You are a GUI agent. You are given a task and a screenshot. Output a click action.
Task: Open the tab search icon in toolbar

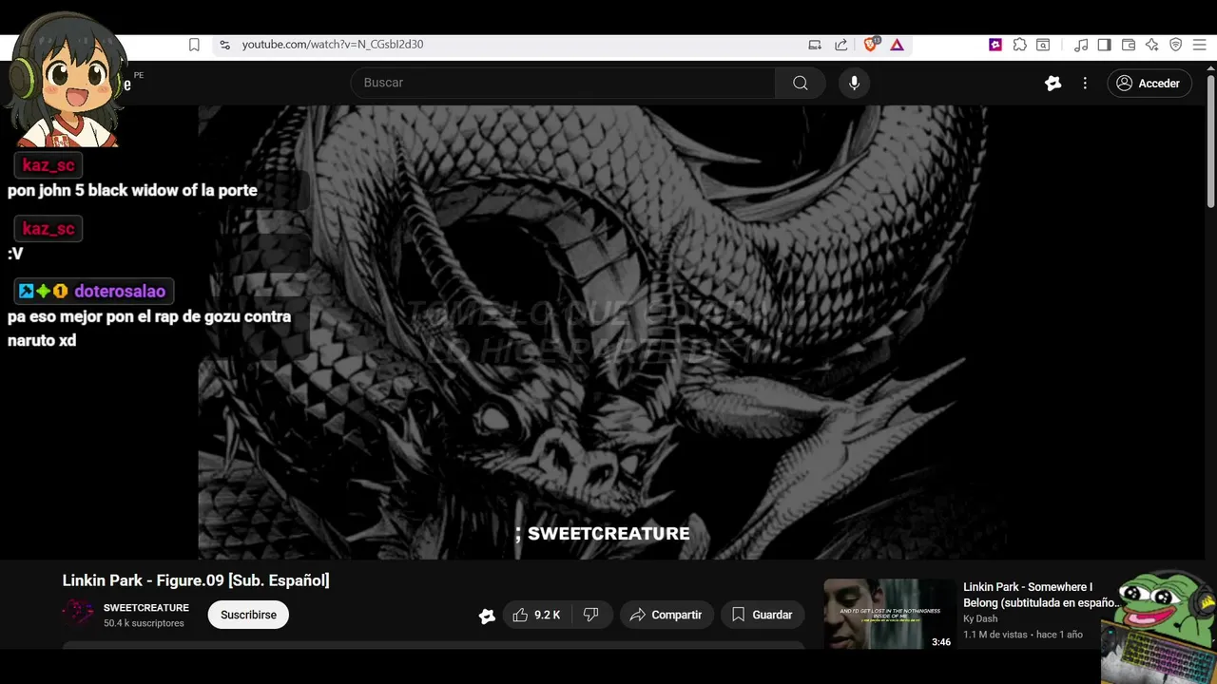coord(1043,45)
